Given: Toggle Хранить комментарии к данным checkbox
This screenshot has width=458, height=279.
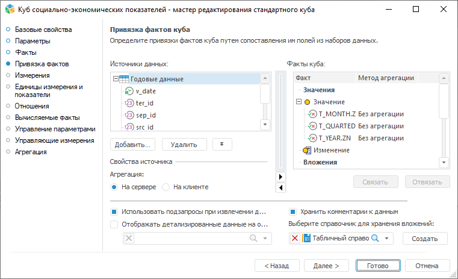Looking at the screenshot, I should [x=293, y=212].
